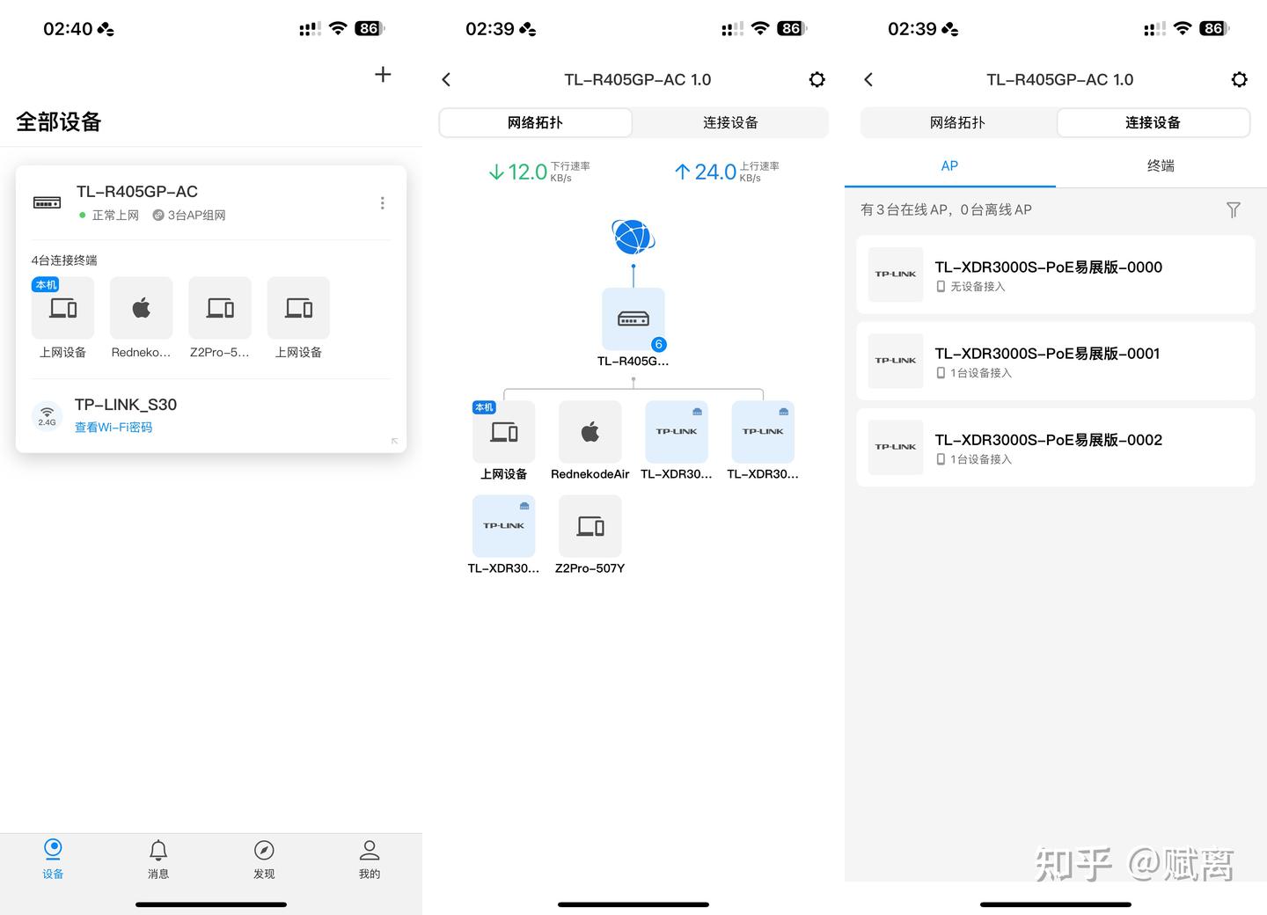
Task: Tap the TP-LINK_S30 network name
Action: click(x=126, y=405)
